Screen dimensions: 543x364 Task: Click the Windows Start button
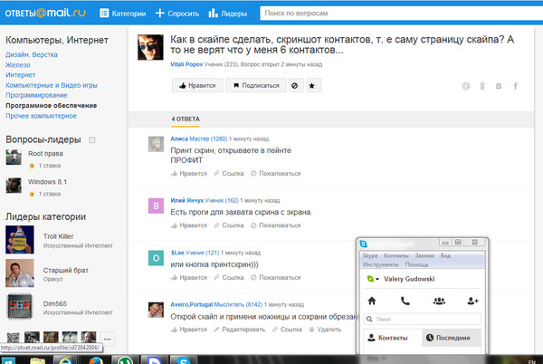pos(8,360)
